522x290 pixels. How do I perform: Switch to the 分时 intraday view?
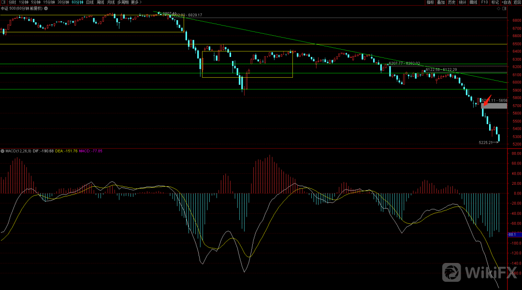click(x=12, y=2)
